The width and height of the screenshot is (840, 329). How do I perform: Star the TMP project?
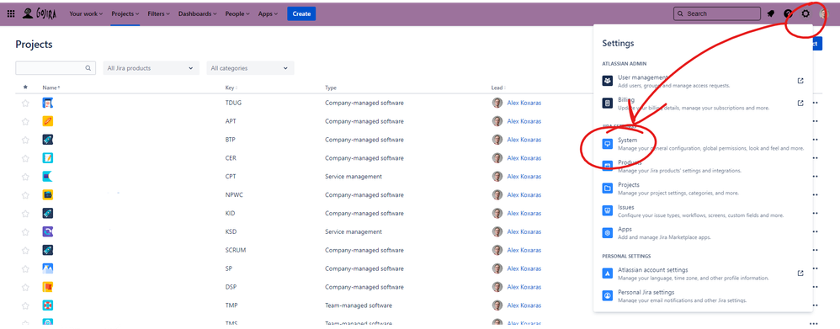pos(25,306)
